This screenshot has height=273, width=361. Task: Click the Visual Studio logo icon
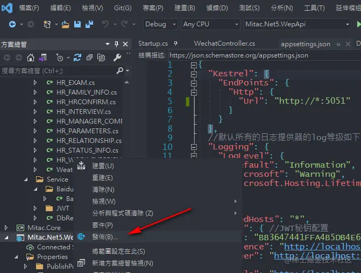click(7, 8)
